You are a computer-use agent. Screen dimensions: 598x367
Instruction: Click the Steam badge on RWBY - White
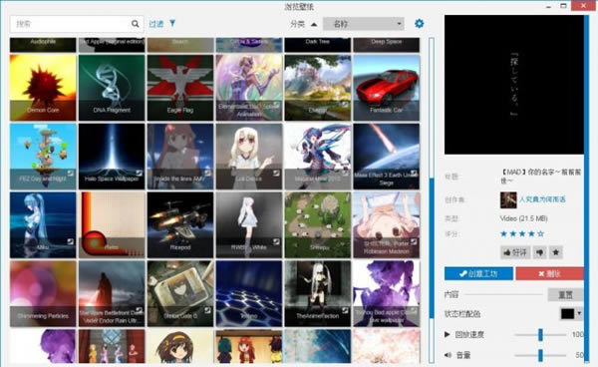pyautogui.click(x=276, y=241)
